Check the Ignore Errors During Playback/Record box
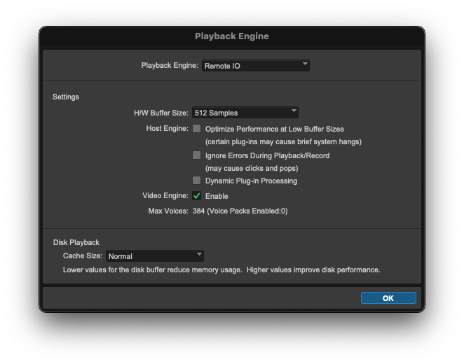Viewport: 464px width, 364px height. click(197, 155)
